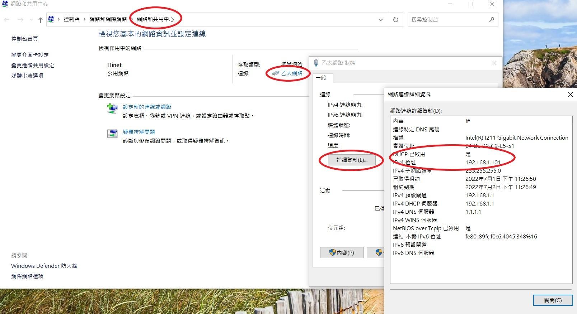Click the Back navigation arrow
The width and height of the screenshot is (577, 314).
(x=6, y=20)
